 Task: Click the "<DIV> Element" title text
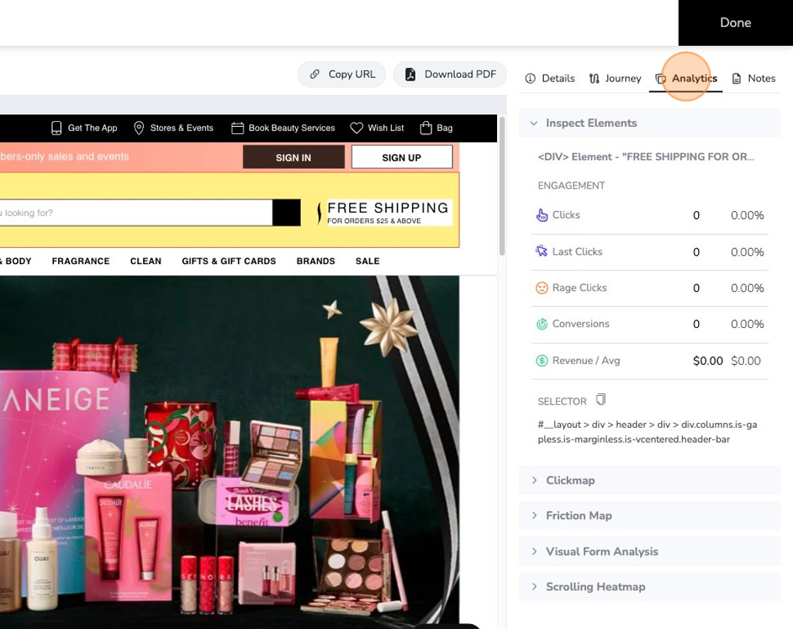(x=646, y=157)
